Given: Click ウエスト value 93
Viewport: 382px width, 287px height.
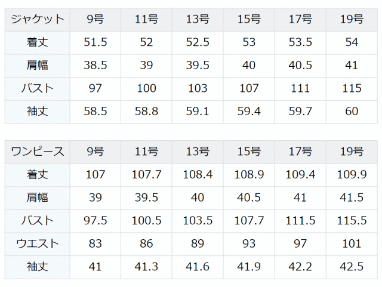Looking at the screenshot, I should pyautogui.click(x=249, y=244).
